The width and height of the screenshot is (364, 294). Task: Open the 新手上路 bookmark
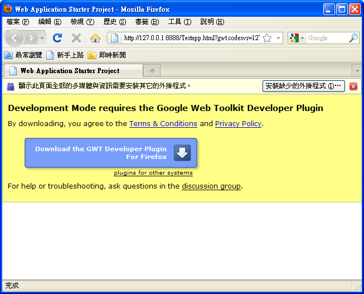[x=65, y=55]
